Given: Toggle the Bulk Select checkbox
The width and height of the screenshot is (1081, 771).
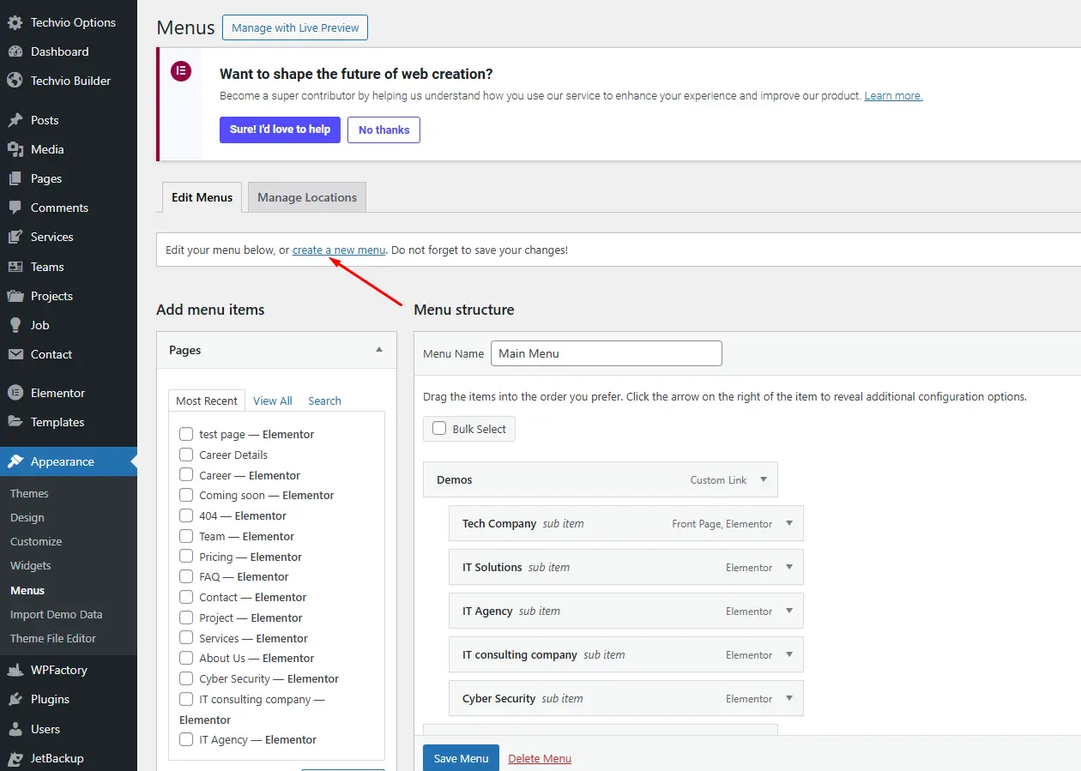Looking at the screenshot, I should pos(439,428).
